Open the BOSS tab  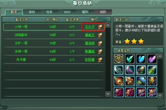(68, 12)
